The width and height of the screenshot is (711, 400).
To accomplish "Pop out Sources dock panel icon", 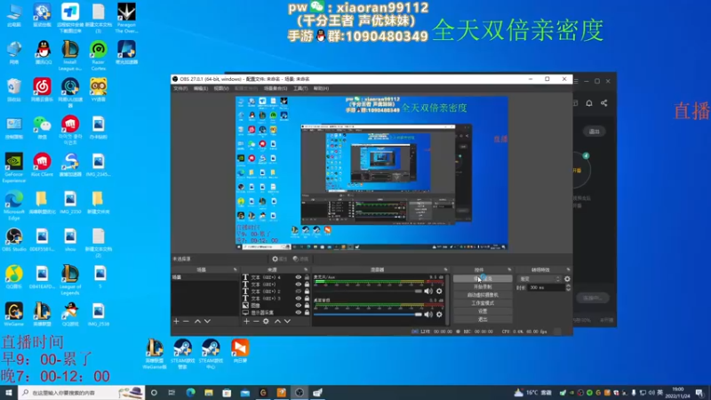I will [306, 270].
